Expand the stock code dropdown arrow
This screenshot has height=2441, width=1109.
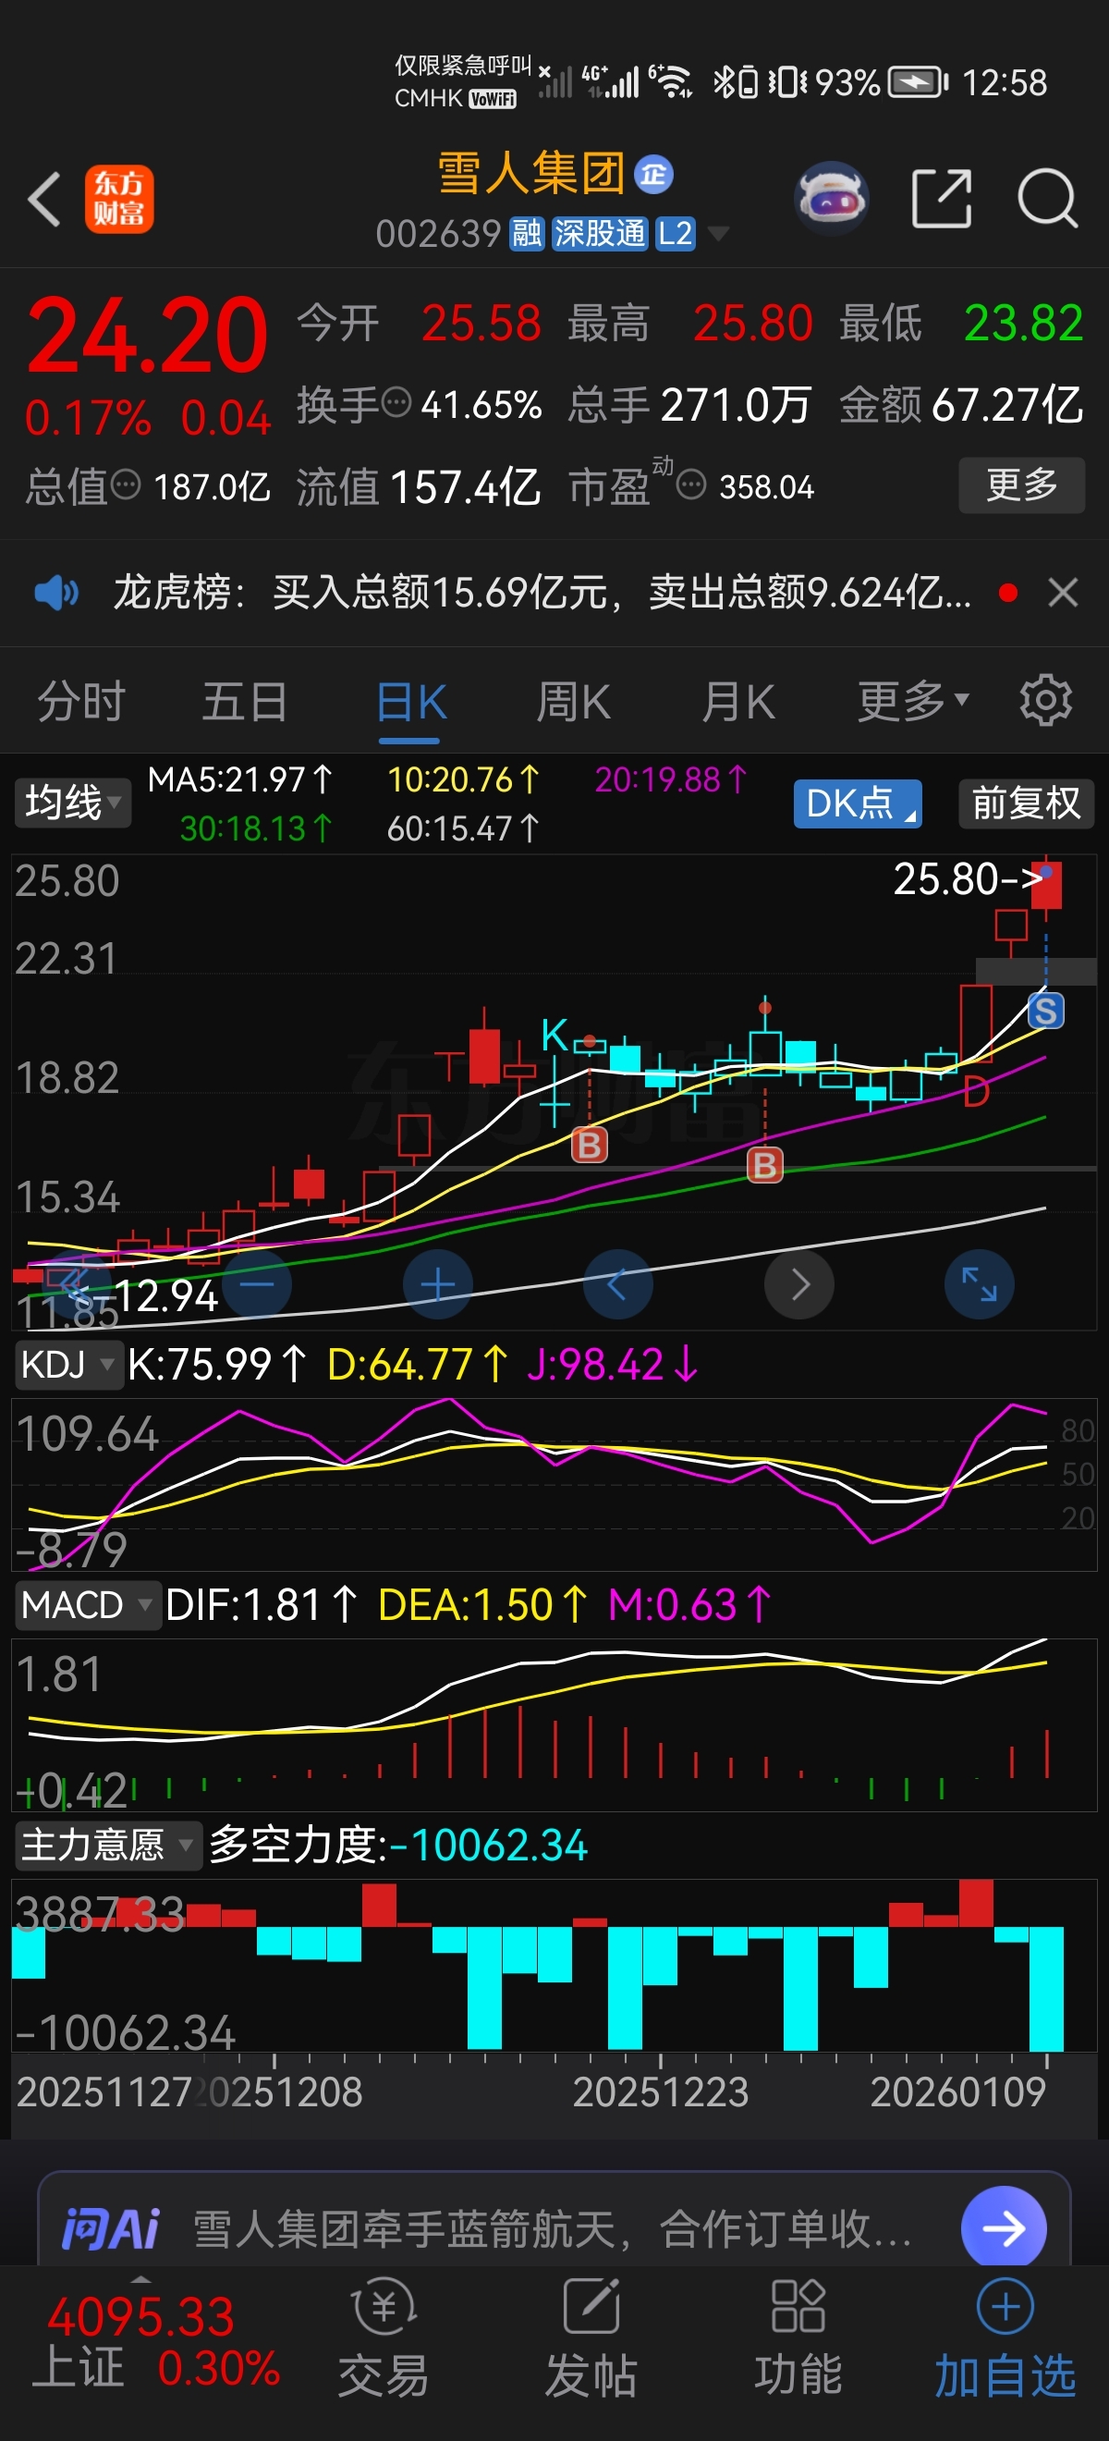(x=719, y=234)
